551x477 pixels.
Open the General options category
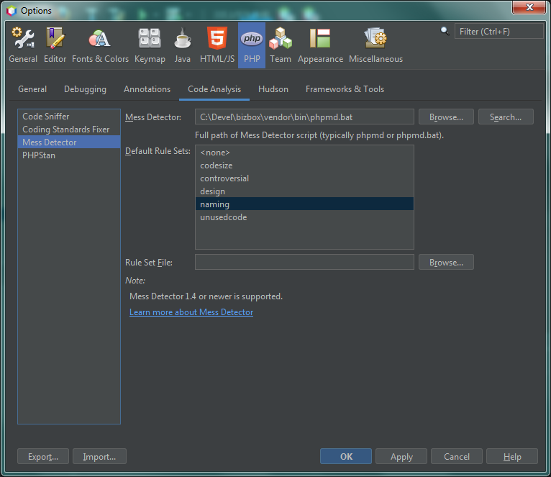pos(23,46)
